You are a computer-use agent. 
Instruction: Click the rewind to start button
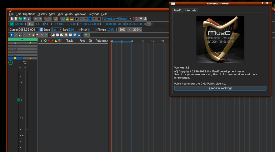tap(77, 19)
